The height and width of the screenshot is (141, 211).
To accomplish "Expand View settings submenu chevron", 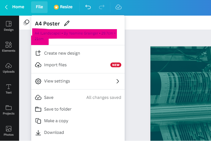I will 118,81.
